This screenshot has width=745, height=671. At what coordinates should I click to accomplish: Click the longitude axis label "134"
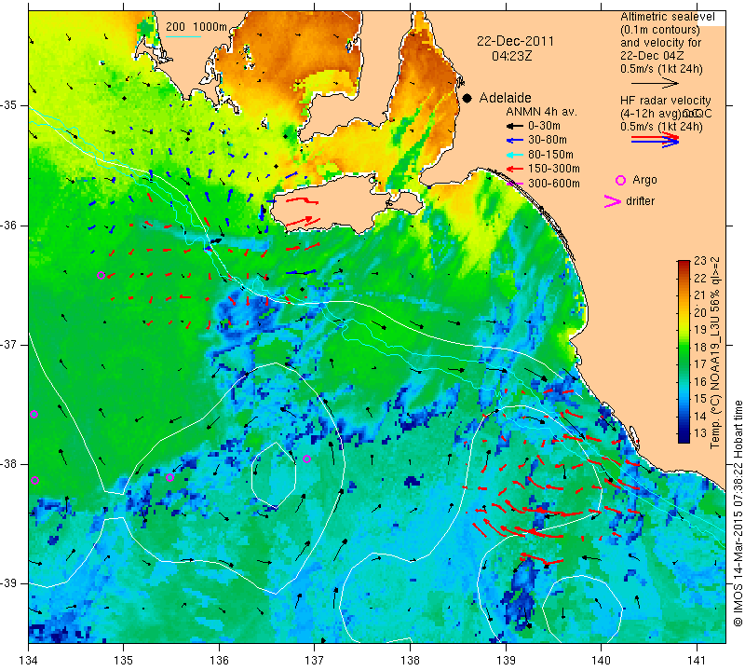coord(29,660)
